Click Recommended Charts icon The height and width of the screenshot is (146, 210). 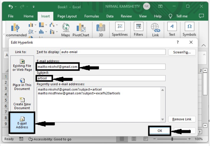click(x=15, y=27)
